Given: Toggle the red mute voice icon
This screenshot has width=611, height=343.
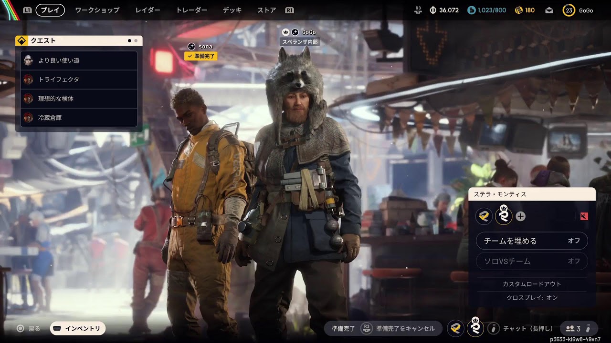Looking at the screenshot, I should point(584,216).
